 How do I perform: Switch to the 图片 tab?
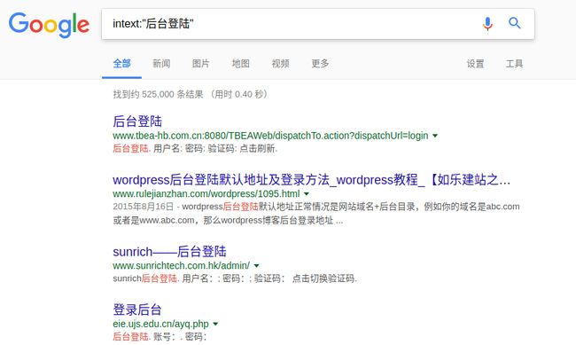click(201, 64)
